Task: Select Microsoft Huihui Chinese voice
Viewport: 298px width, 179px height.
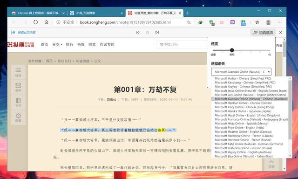Action: (243, 78)
